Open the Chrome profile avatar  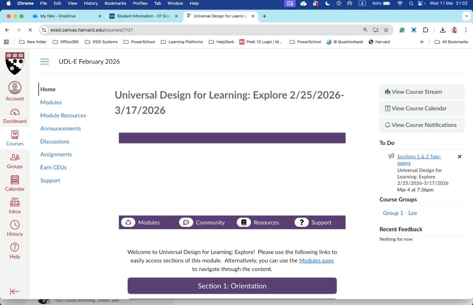454,30
